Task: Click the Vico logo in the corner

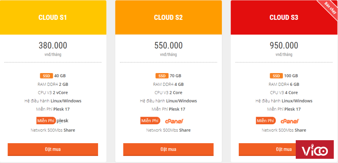Action: tap(315, 149)
